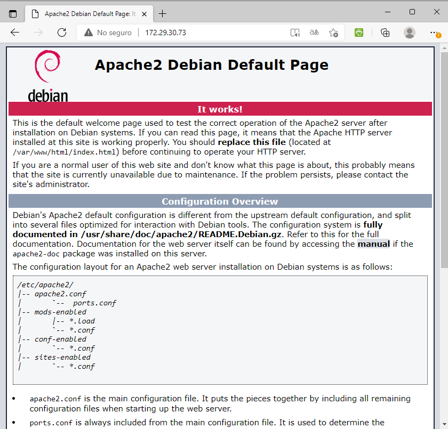Screen dimensions: 448x429
Task: Click the scroll down arrow
Action: [444, 424]
